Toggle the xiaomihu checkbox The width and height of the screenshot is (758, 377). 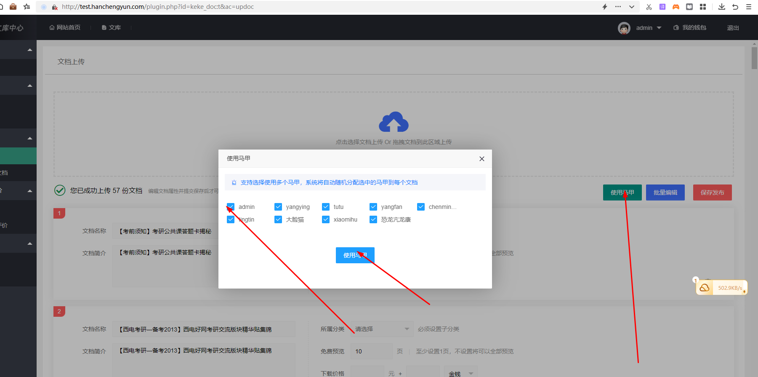coord(326,219)
